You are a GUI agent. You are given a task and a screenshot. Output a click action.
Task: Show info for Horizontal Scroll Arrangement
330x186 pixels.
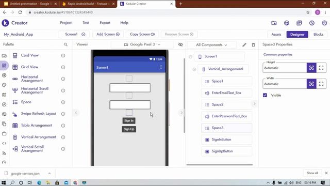[x=63, y=90]
